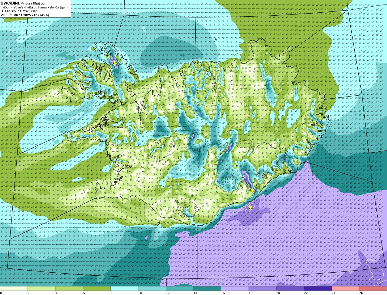The width and height of the screenshot is (387, 295).
Task: Select the 12–14 m/s teal legend swatch
Action: 180,289
